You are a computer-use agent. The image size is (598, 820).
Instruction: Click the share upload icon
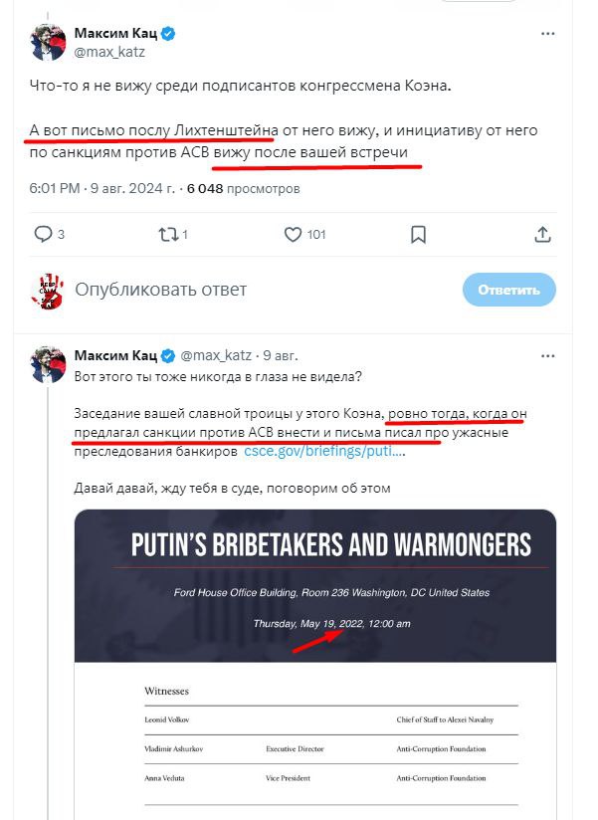(x=542, y=235)
